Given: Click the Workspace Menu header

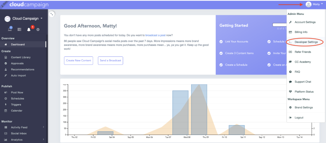Looking at the screenshot, I should pyautogui.click(x=299, y=99).
